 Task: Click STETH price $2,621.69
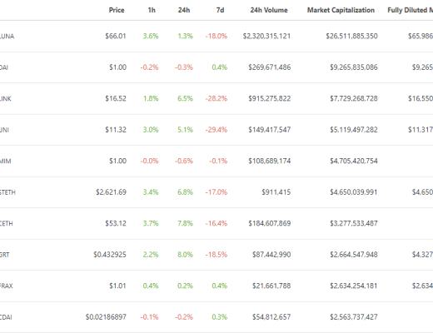click(111, 192)
